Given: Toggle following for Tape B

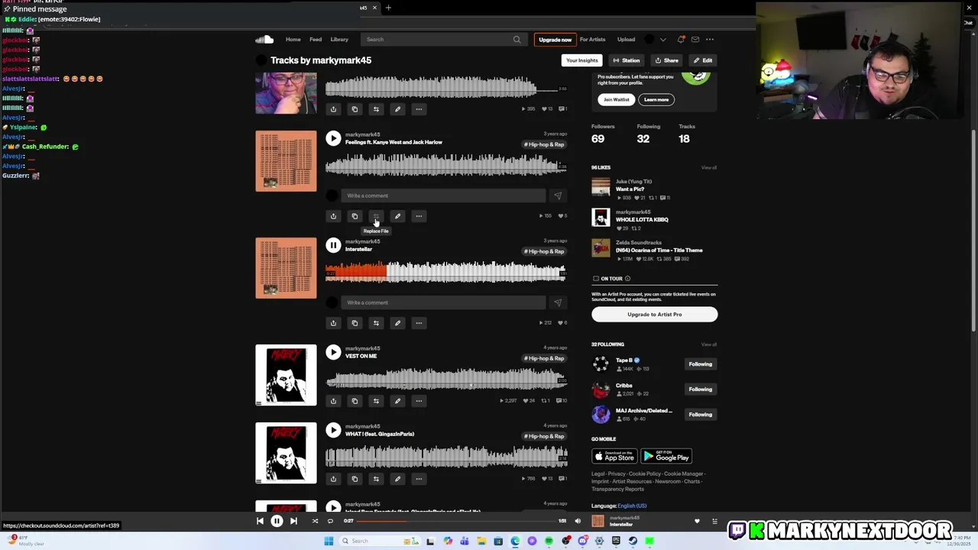Looking at the screenshot, I should click(x=700, y=364).
